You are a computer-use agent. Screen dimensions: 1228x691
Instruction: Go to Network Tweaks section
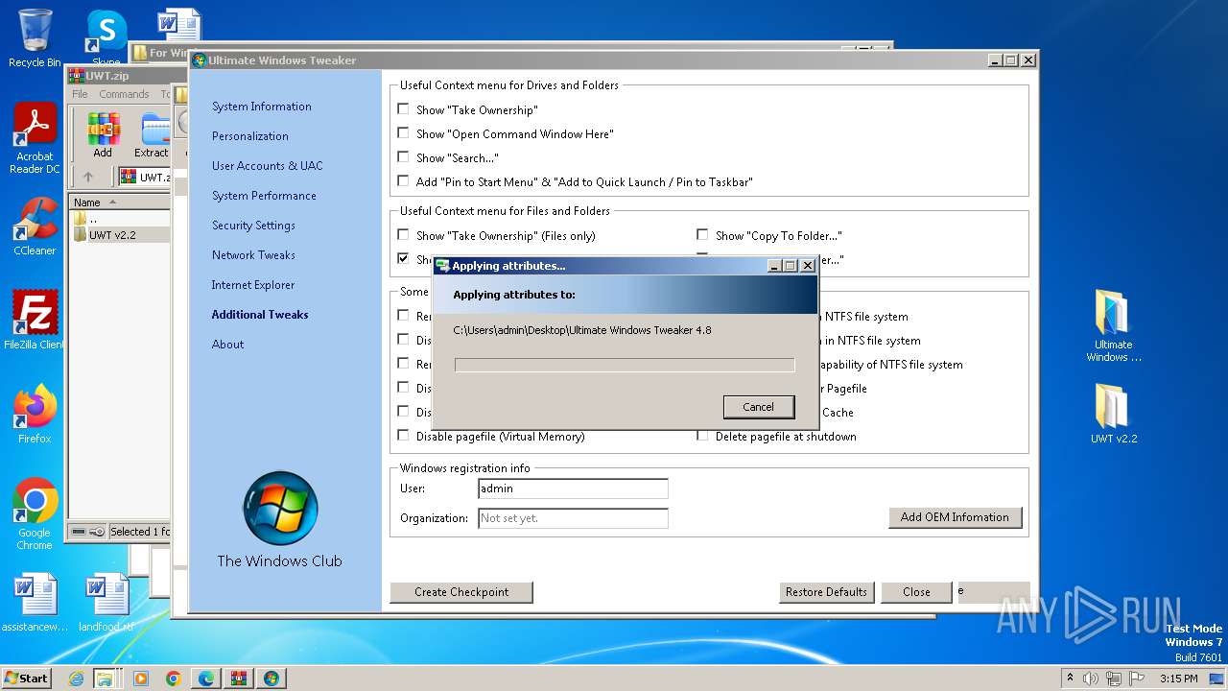pyautogui.click(x=253, y=255)
